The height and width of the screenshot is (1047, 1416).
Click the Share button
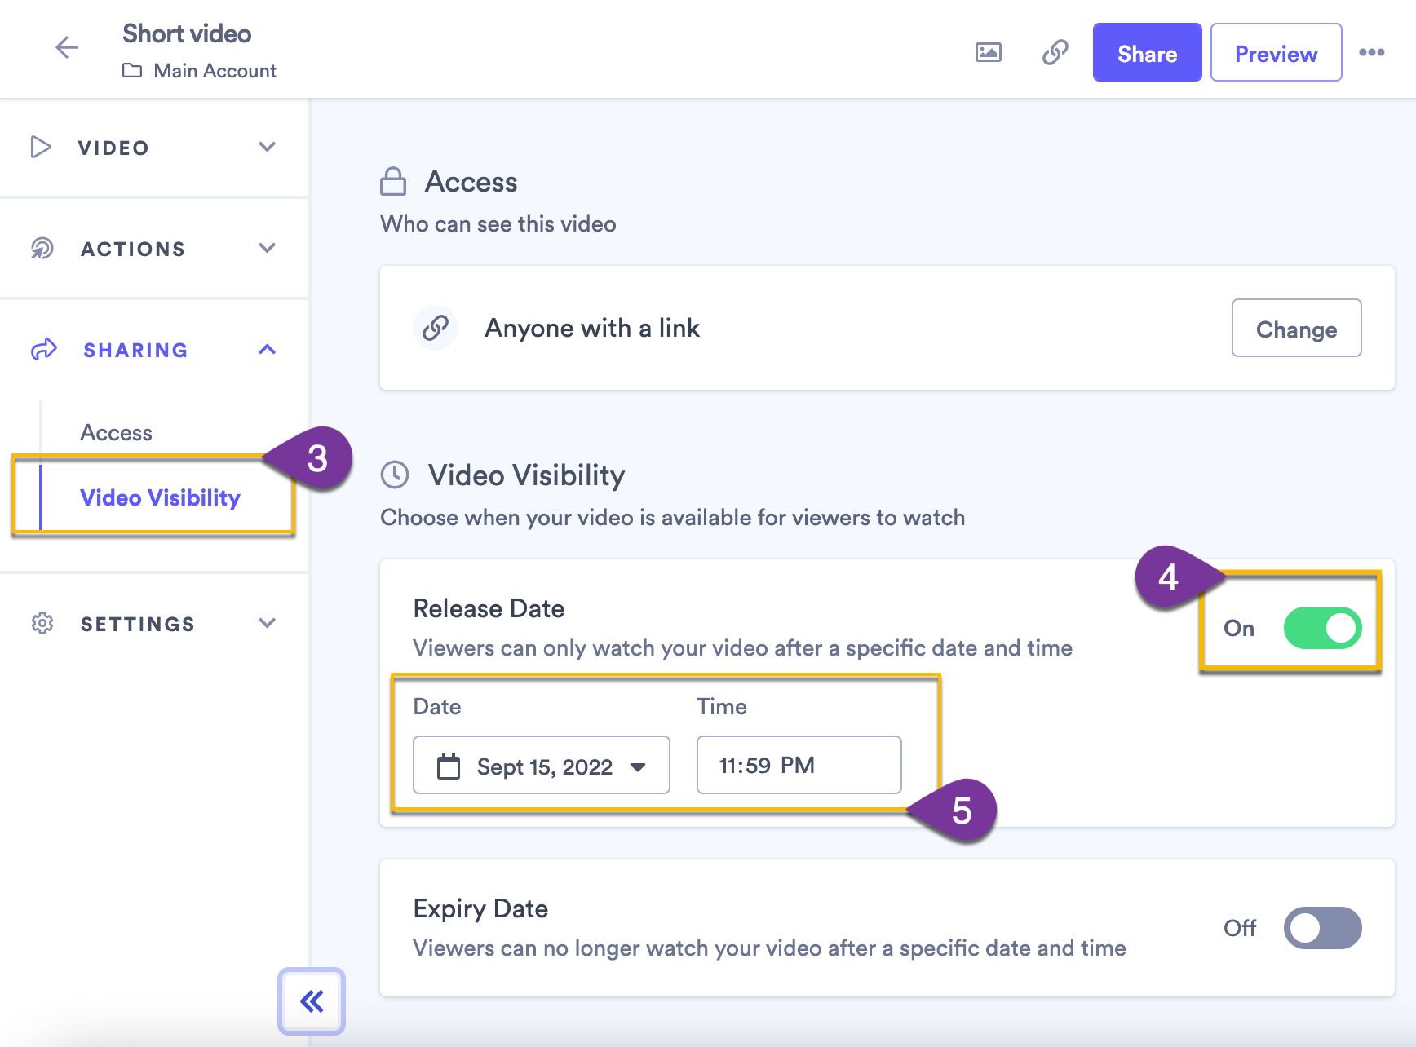pyautogui.click(x=1147, y=52)
